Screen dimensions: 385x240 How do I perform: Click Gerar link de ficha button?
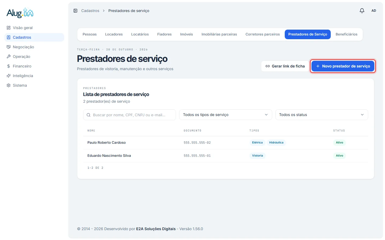[285, 66]
